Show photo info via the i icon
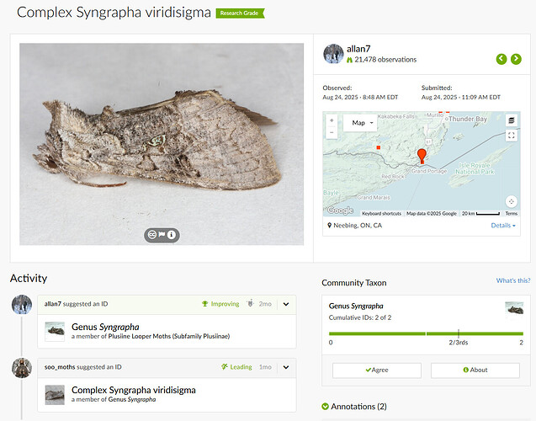Screen dimensions: 536x421 [172, 235]
